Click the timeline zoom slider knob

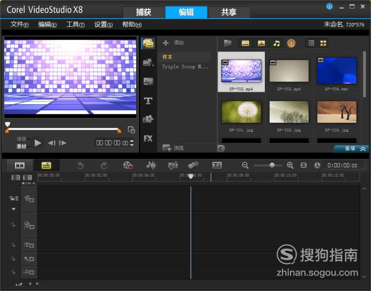coord(272,165)
